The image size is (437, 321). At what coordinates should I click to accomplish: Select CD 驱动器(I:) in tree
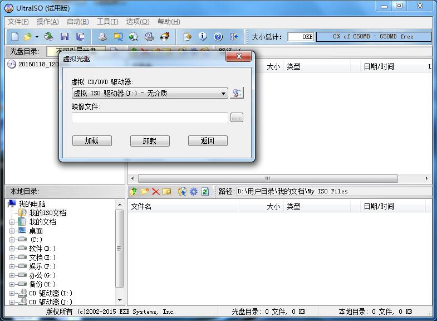click(51, 293)
